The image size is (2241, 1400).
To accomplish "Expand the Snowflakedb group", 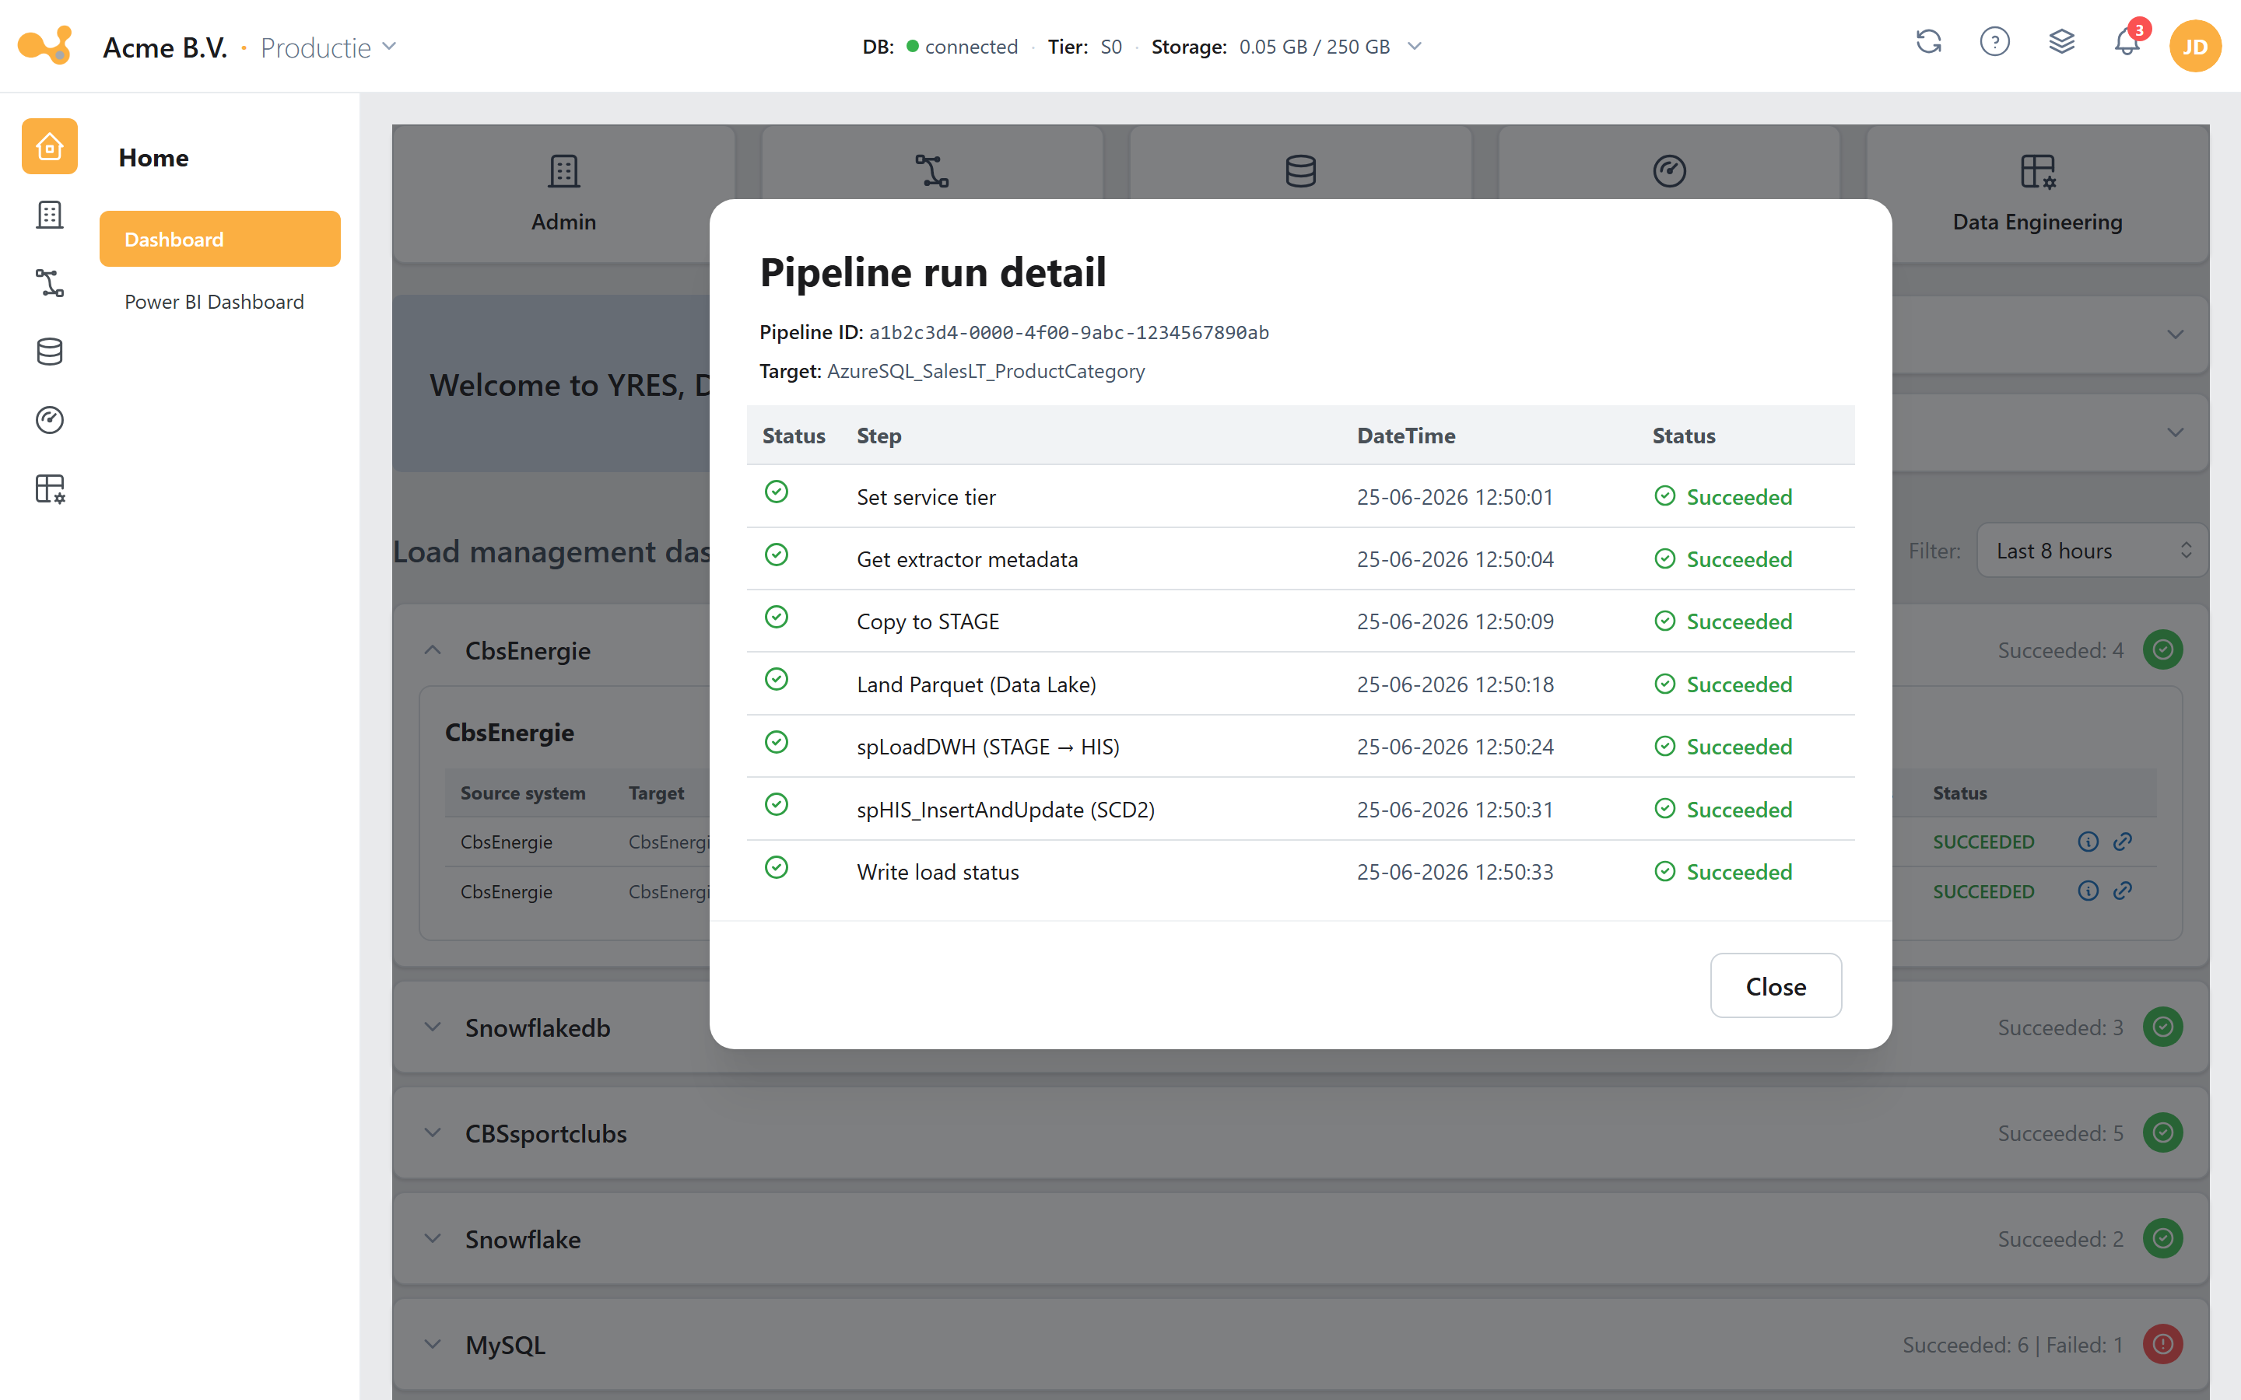I will [433, 1027].
